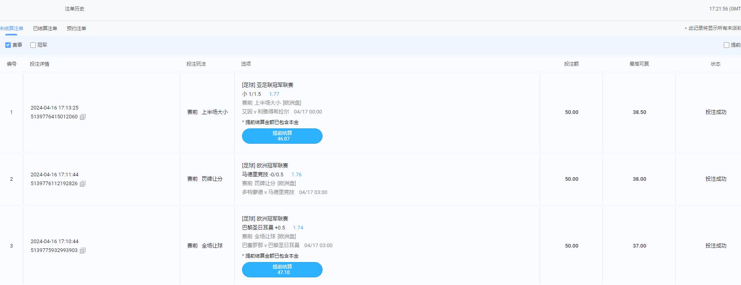Click 赛前 罚牌让分 play type
This screenshot has width=741, height=285.
pos(205,179)
